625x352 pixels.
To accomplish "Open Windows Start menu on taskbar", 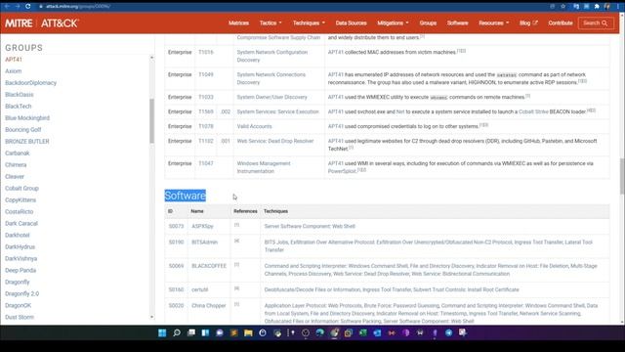I will point(162,332).
